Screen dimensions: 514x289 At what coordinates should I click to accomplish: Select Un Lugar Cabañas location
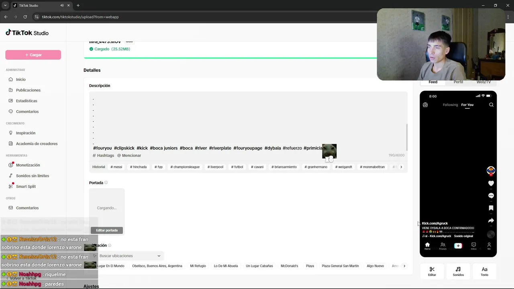259,266
